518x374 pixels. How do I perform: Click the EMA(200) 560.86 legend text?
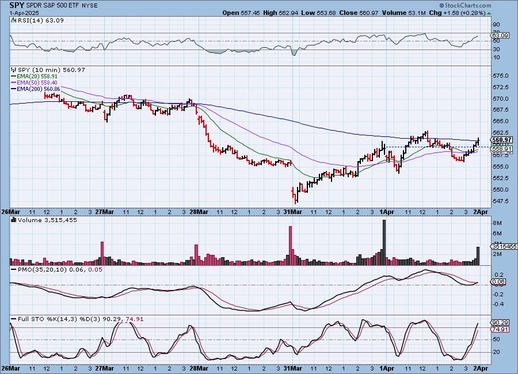coord(39,89)
